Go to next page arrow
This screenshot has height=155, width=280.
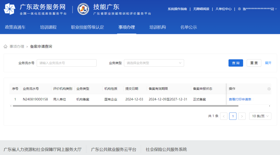coord(242,116)
